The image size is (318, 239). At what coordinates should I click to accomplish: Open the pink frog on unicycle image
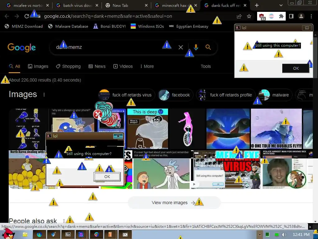[x=187, y=129]
